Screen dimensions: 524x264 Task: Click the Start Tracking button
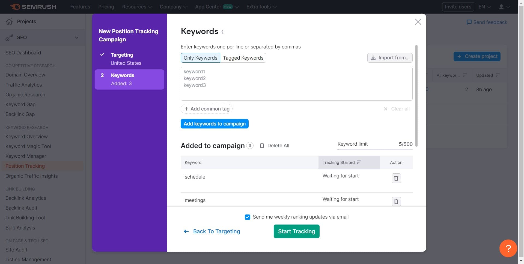tap(296, 231)
